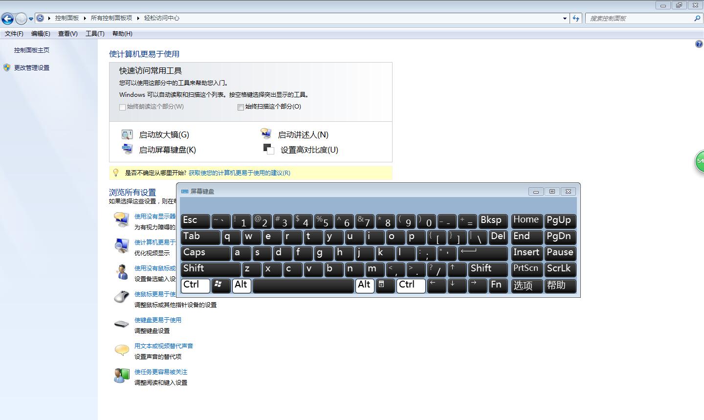Click the left arrow key on on-screen keyboard
The width and height of the screenshot is (704, 420).
(437, 286)
